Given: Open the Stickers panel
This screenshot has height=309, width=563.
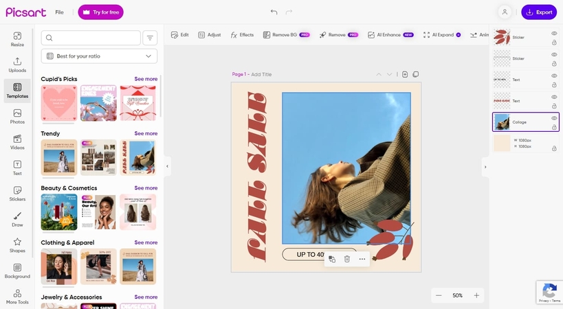Looking at the screenshot, I should 17,194.
